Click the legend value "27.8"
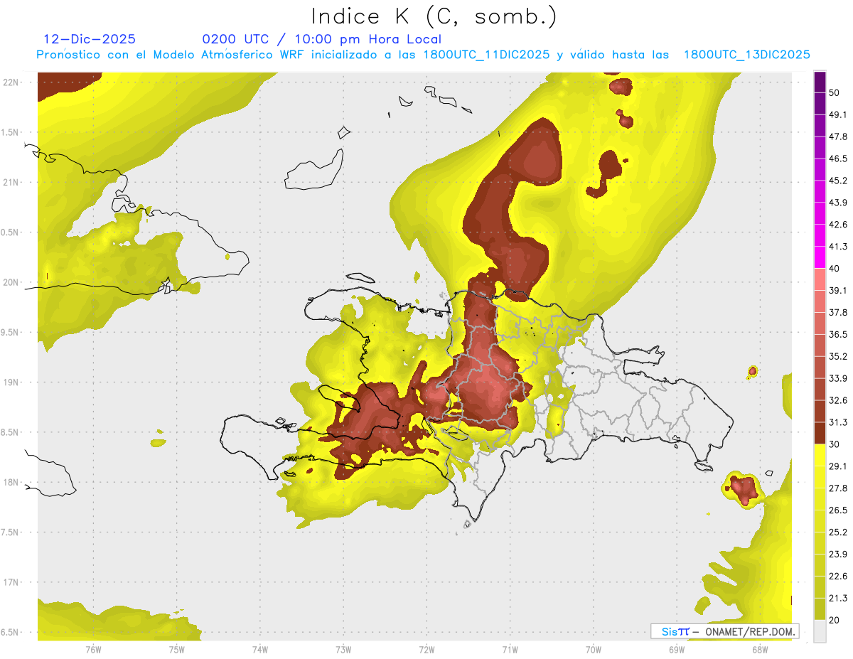This screenshot has height=659, width=853. click(x=838, y=488)
